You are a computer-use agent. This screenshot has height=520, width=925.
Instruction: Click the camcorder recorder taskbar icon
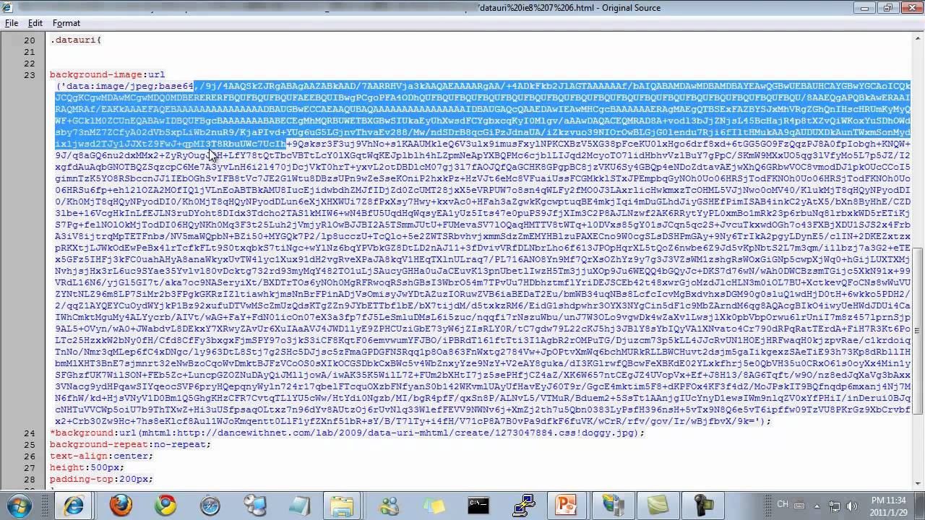point(702,505)
